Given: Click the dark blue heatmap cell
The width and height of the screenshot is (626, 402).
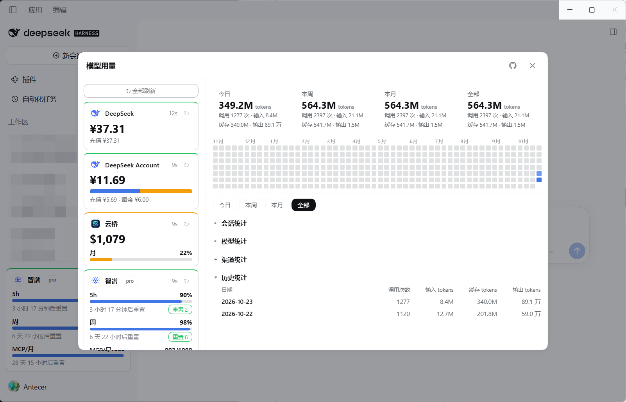Looking at the screenshot, I should [x=539, y=180].
